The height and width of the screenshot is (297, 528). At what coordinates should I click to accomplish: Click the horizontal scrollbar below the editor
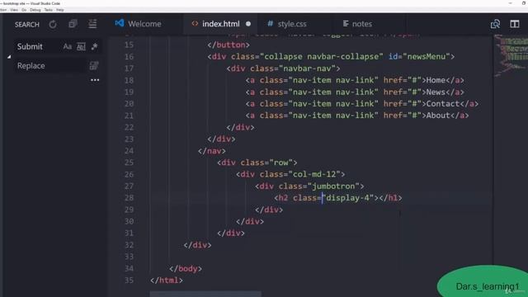205,295
